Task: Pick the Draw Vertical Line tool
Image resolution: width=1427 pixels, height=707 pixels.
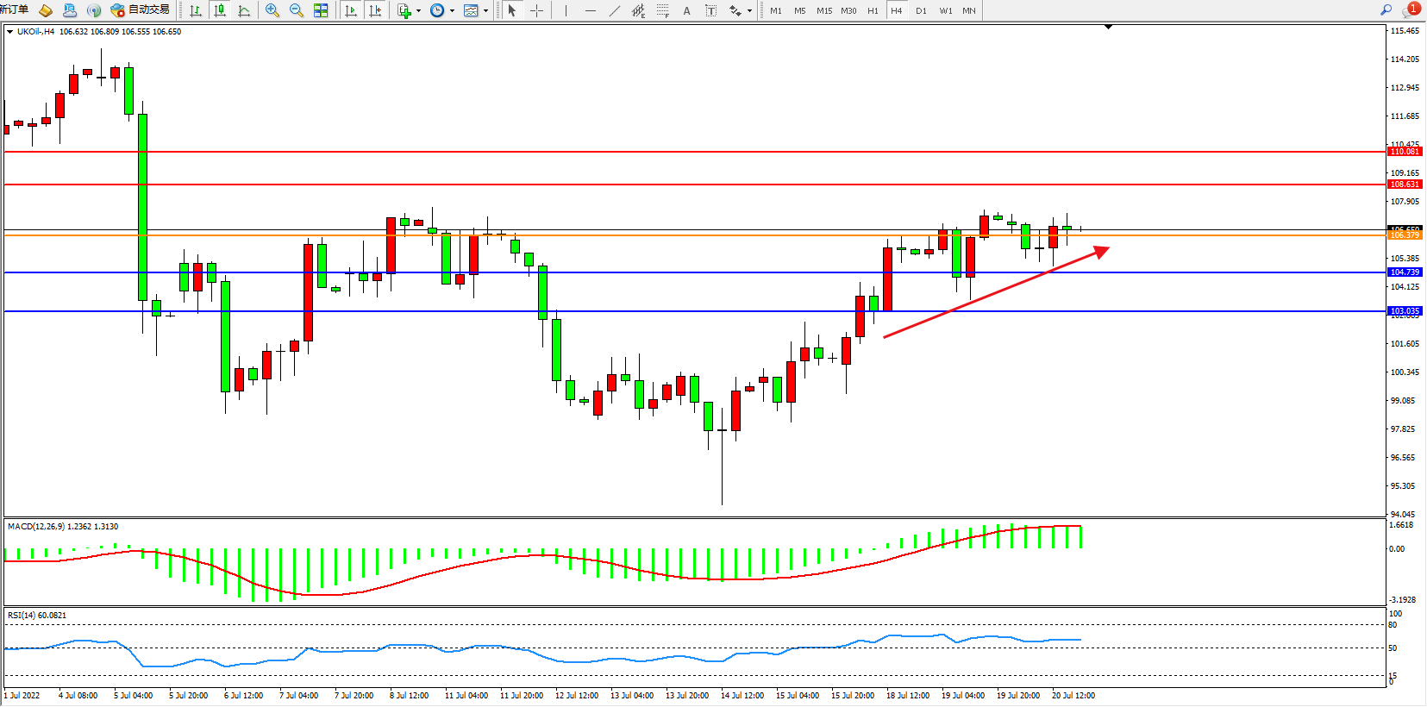Action: click(x=566, y=10)
